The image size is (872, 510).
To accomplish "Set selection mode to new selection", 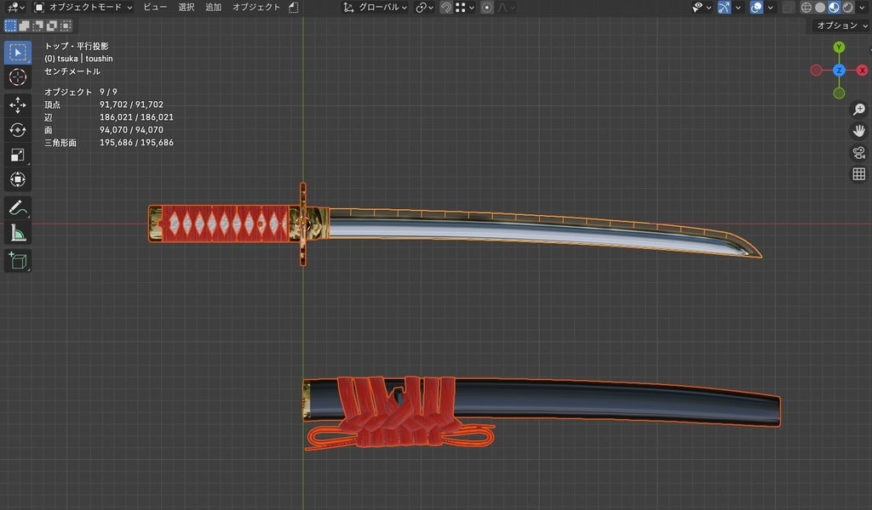I will [10, 25].
